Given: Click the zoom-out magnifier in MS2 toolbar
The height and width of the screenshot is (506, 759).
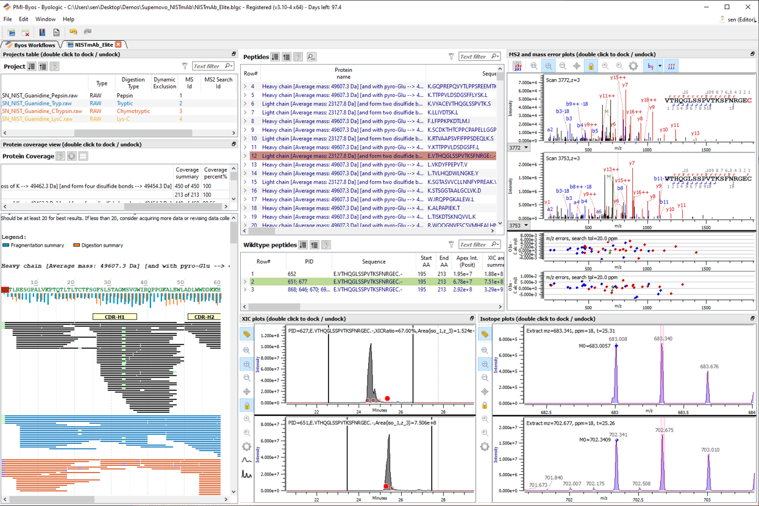Looking at the screenshot, I should coord(562,66).
